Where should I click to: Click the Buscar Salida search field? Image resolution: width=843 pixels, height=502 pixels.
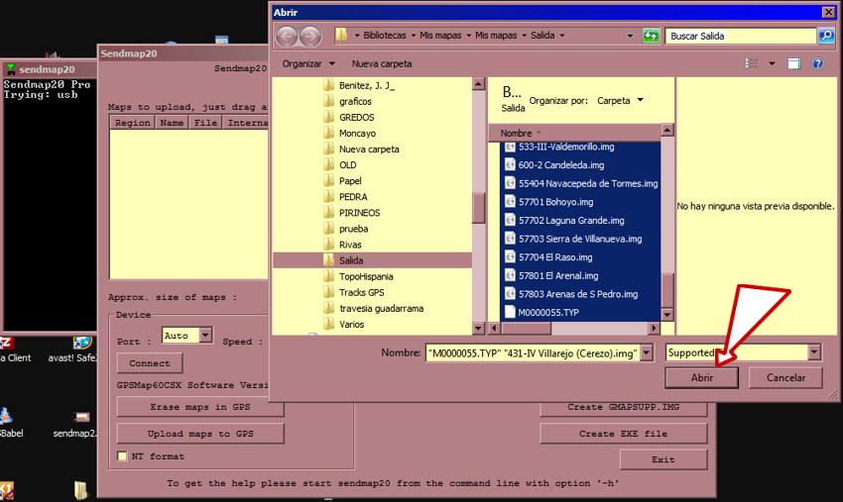tap(741, 36)
